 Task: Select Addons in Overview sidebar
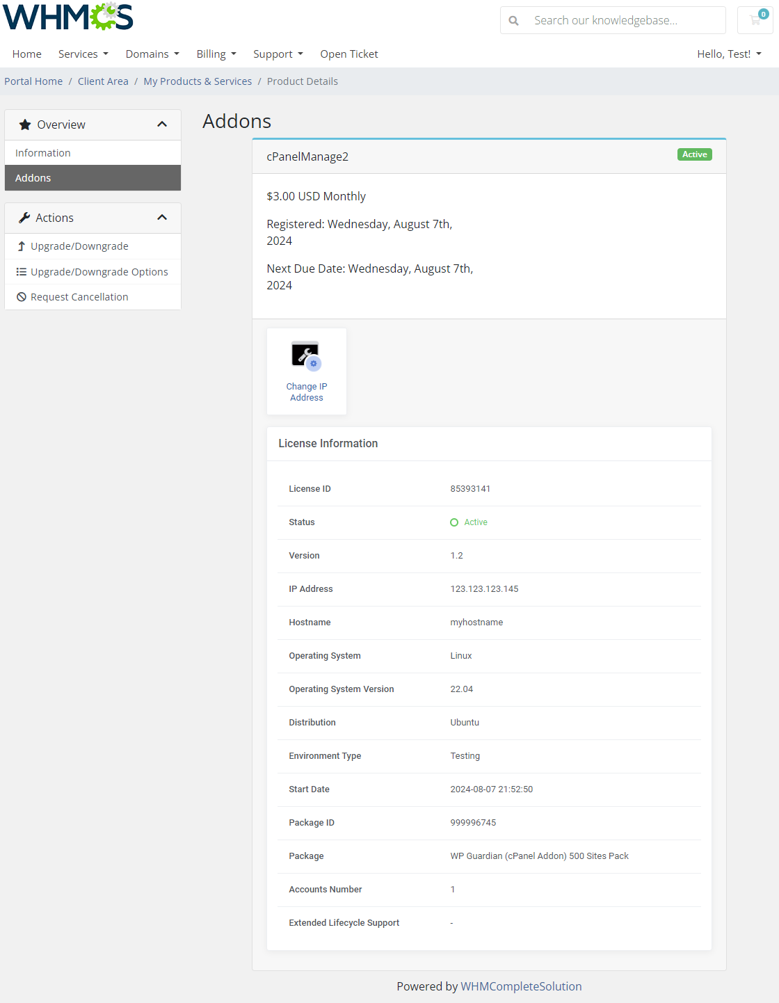93,178
